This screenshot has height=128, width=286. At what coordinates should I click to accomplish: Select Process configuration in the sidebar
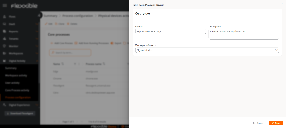pyautogui.click(x=18, y=97)
